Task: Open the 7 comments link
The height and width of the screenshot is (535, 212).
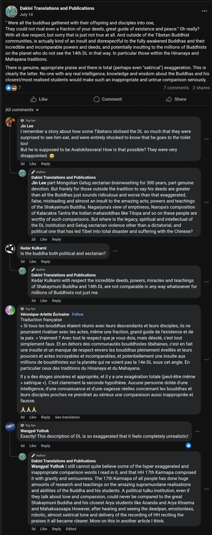Action: (176, 88)
